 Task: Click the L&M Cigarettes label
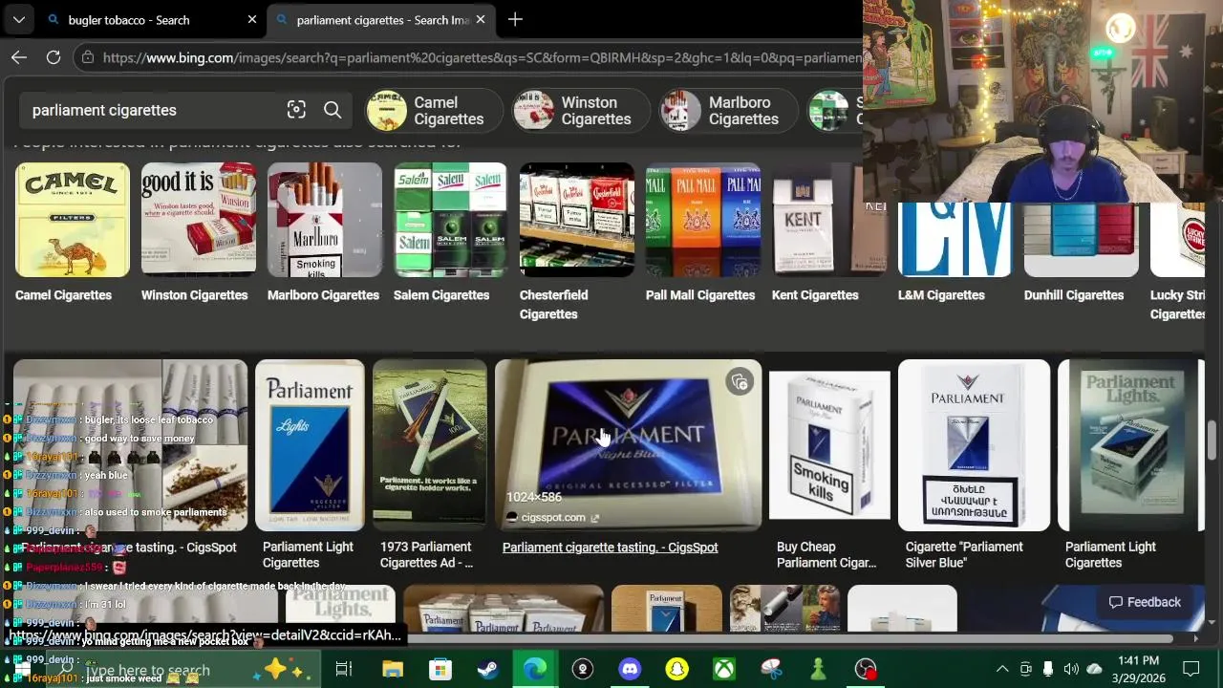[x=941, y=295]
